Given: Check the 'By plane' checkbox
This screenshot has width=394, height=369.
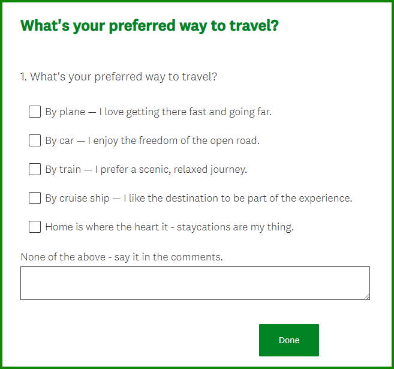Looking at the screenshot, I should (35, 112).
